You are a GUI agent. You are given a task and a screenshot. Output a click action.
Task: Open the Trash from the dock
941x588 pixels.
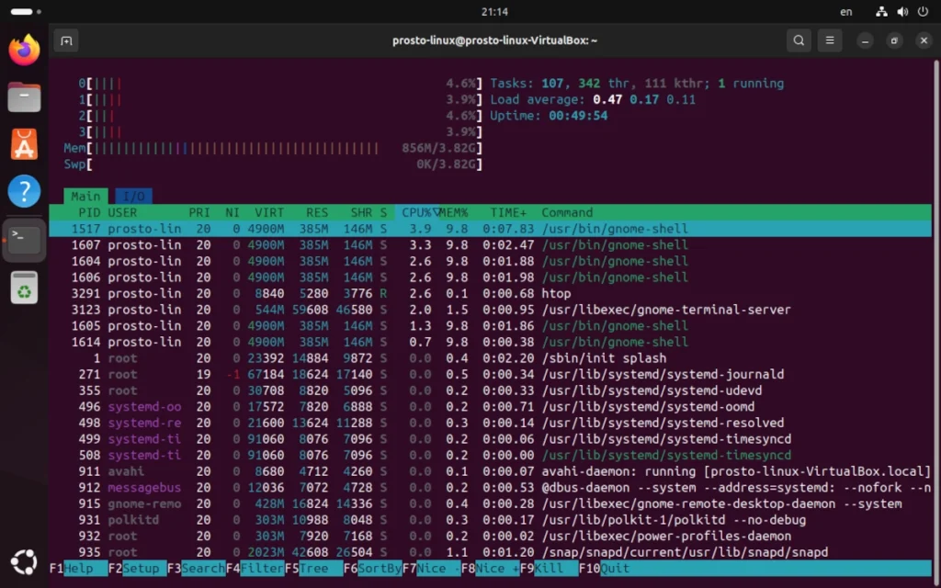point(24,288)
